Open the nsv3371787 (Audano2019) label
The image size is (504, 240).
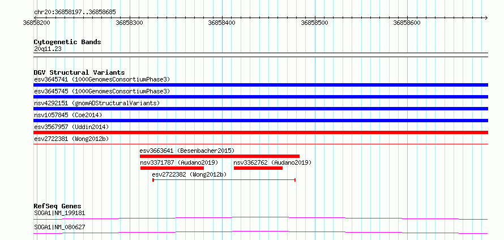[179, 162]
